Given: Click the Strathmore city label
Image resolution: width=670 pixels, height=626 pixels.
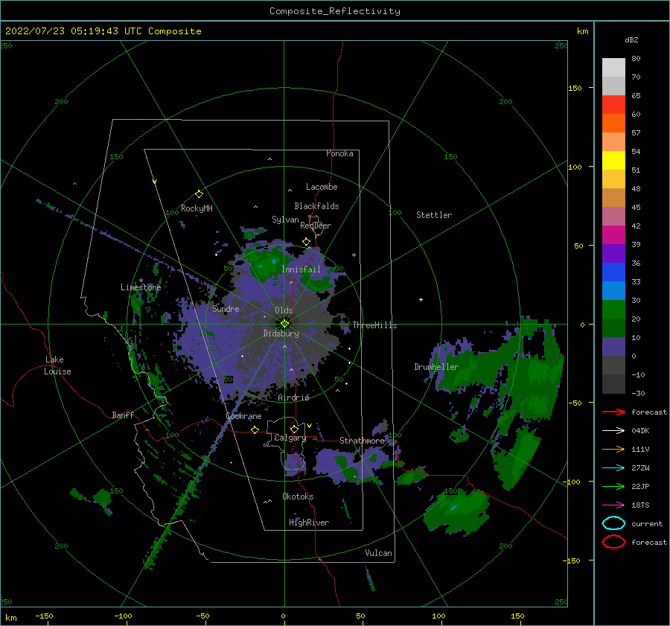Looking at the screenshot, I should coord(362,441).
